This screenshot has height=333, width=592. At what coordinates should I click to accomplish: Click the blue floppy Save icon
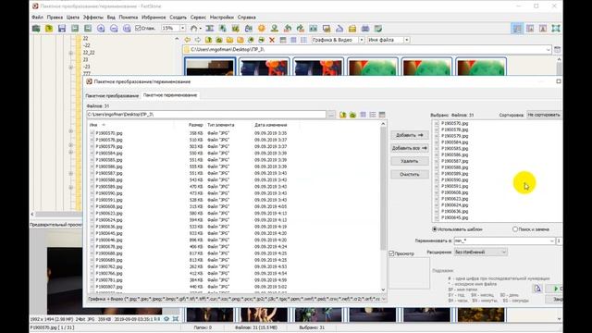click(x=62, y=29)
